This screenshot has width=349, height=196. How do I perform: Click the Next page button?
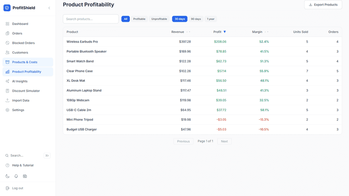[224, 141]
